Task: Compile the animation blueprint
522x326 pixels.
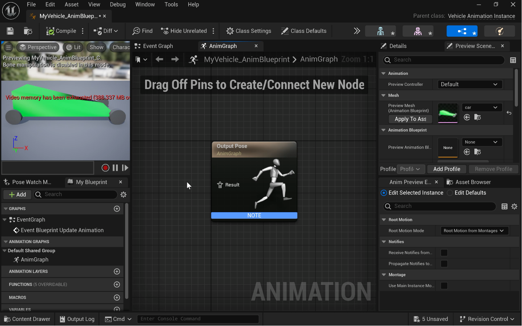Action: pos(61,31)
